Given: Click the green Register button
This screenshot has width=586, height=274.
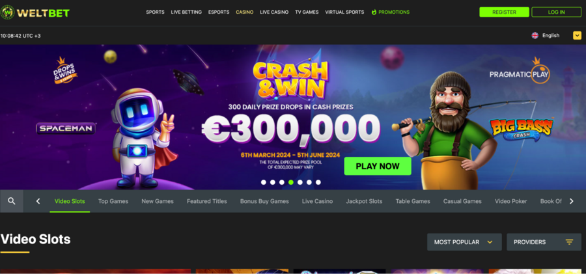Looking at the screenshot, I should coord(504,12).
